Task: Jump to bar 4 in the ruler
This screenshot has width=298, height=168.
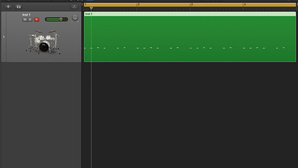Action: click(245, 4)
